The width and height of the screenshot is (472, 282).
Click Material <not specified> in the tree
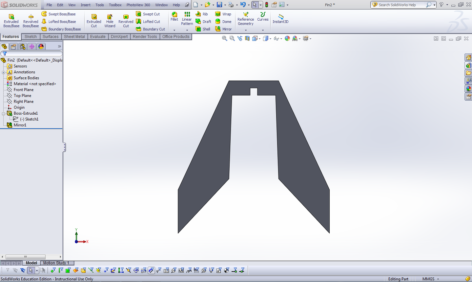click(x=35, y=84)
